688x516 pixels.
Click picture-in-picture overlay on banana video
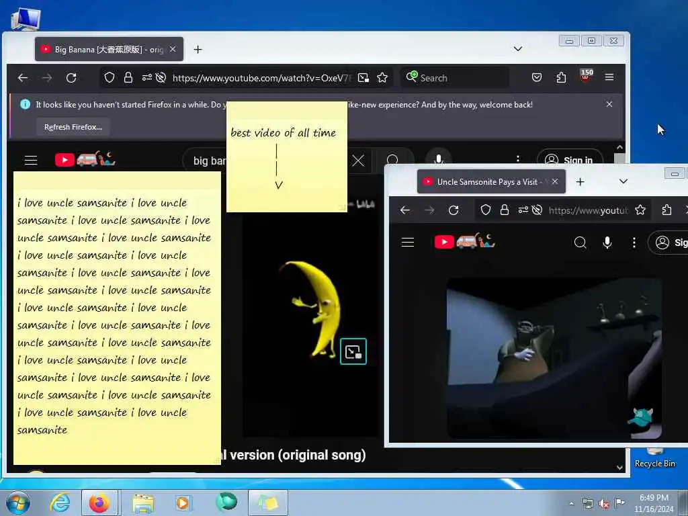[353, 351]
